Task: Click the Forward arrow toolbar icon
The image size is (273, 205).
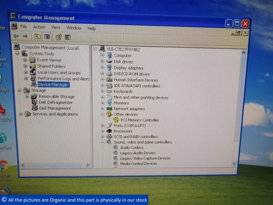Action: (x=25, y=36)
